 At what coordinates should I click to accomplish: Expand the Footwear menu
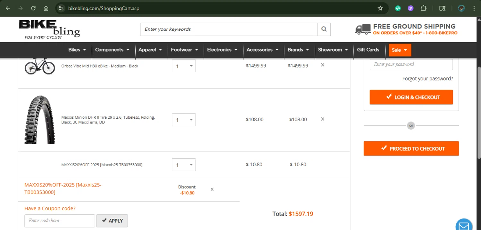[x=185, y=50]
